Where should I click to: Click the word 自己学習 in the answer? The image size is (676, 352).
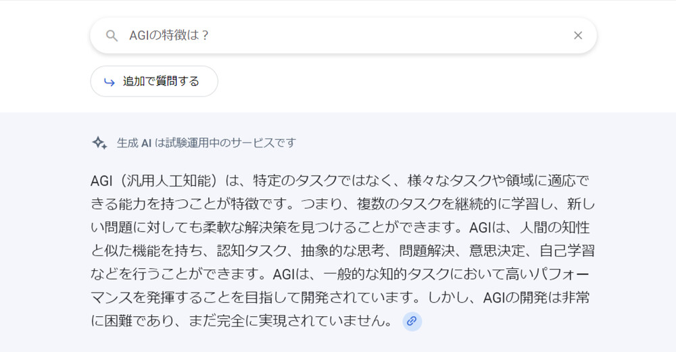[566, 251]
